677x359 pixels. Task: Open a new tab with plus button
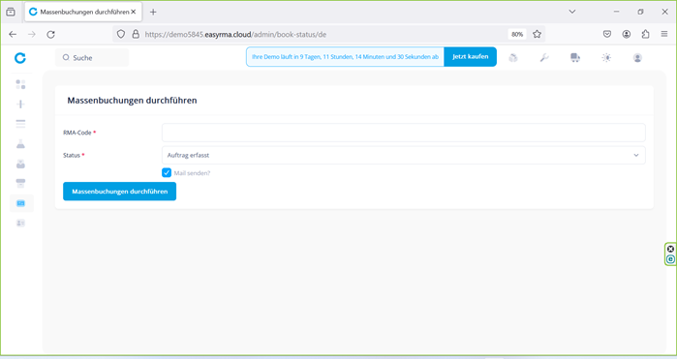pos(153,12)
